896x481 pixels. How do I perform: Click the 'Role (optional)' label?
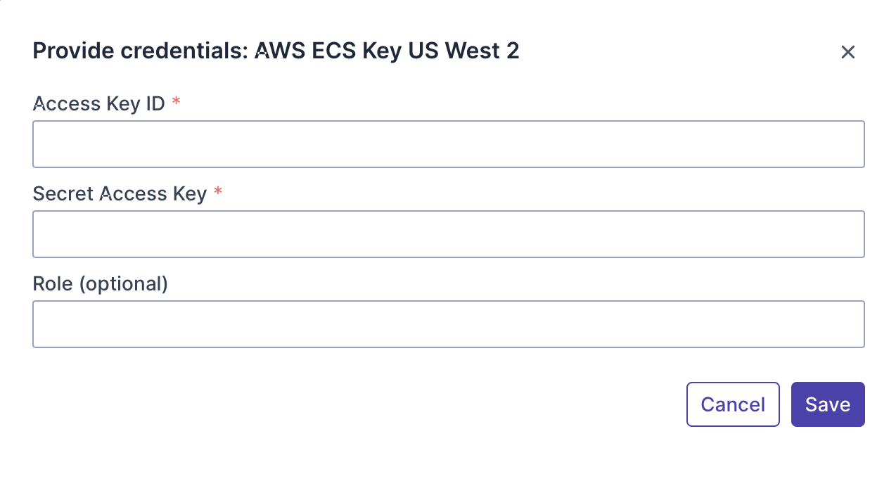coord(100,284)
